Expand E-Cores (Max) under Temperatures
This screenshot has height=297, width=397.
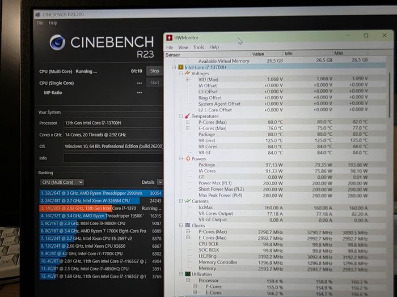(188, 128)
